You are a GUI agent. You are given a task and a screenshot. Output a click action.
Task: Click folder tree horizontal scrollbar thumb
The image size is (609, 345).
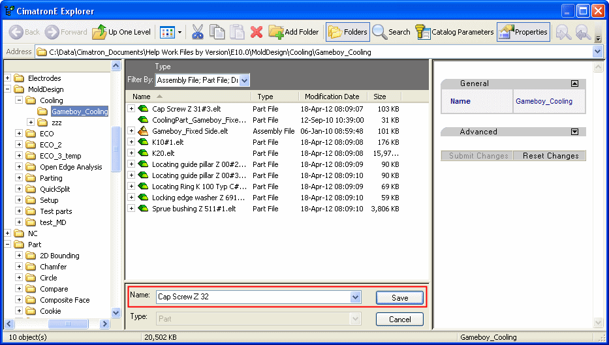pyautogui.click(x=68, y=323)
